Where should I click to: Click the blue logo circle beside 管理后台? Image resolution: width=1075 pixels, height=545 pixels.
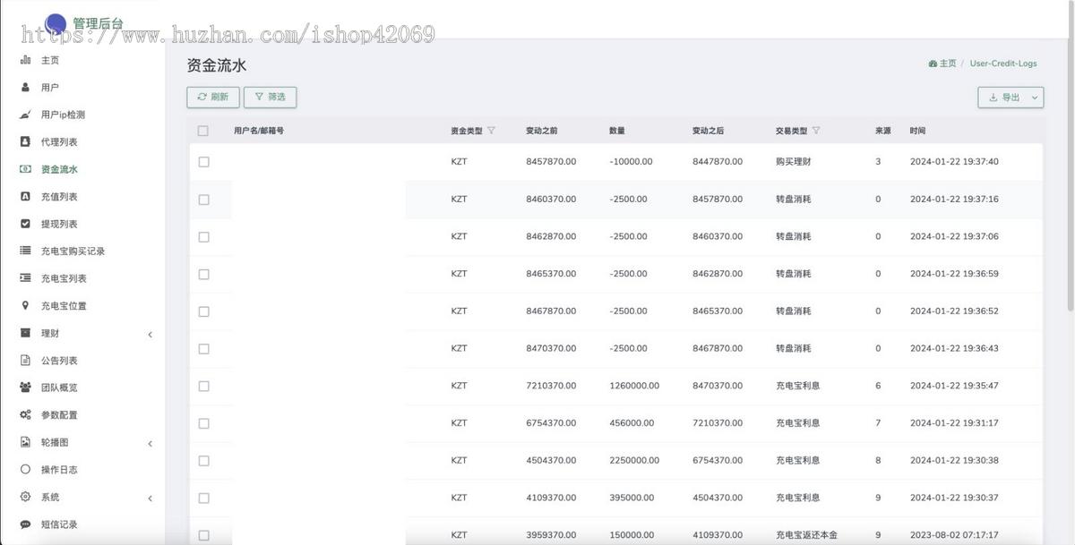tap(56, 23)
